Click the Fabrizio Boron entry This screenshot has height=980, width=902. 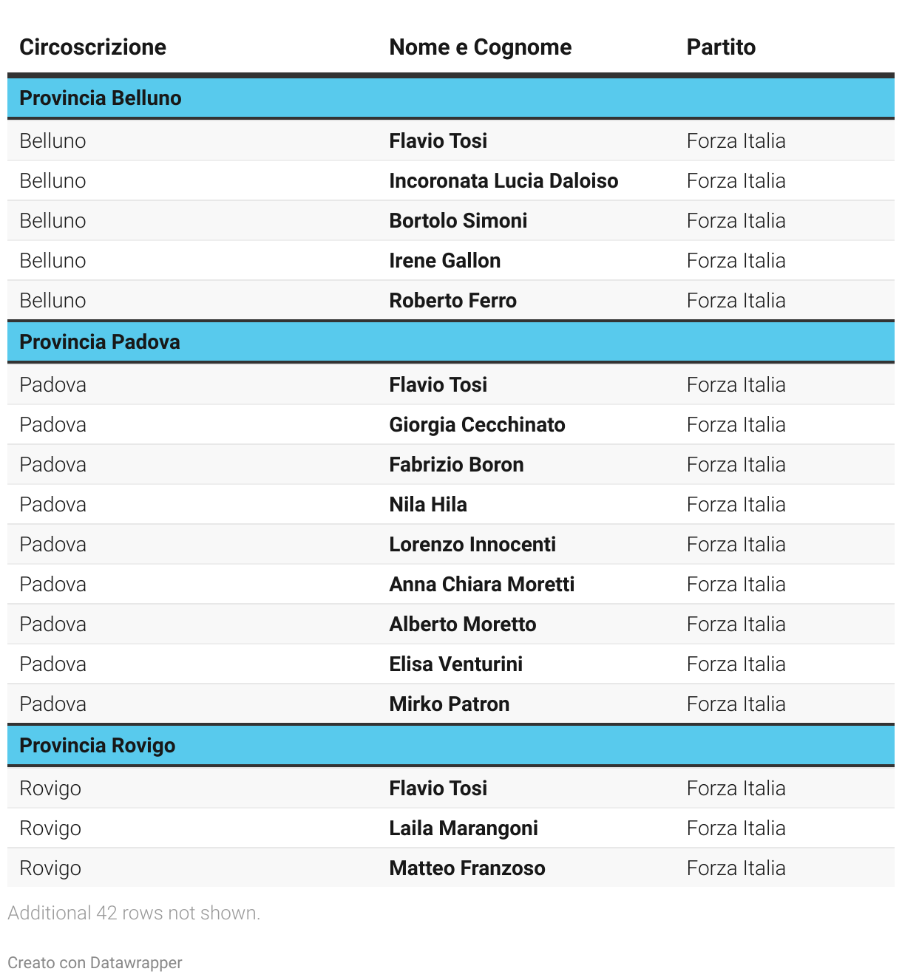(456, 465)
